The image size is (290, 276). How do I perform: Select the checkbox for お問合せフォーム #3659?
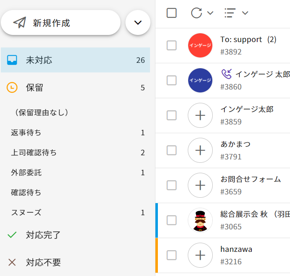point(172,185)
